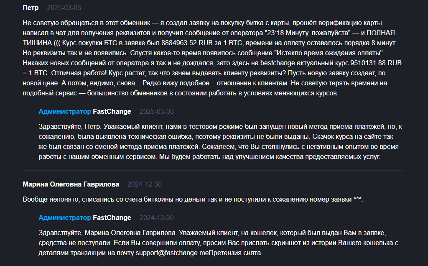
Task: Click Марина's review text about списались биткоины
Action: pos(193,199)
